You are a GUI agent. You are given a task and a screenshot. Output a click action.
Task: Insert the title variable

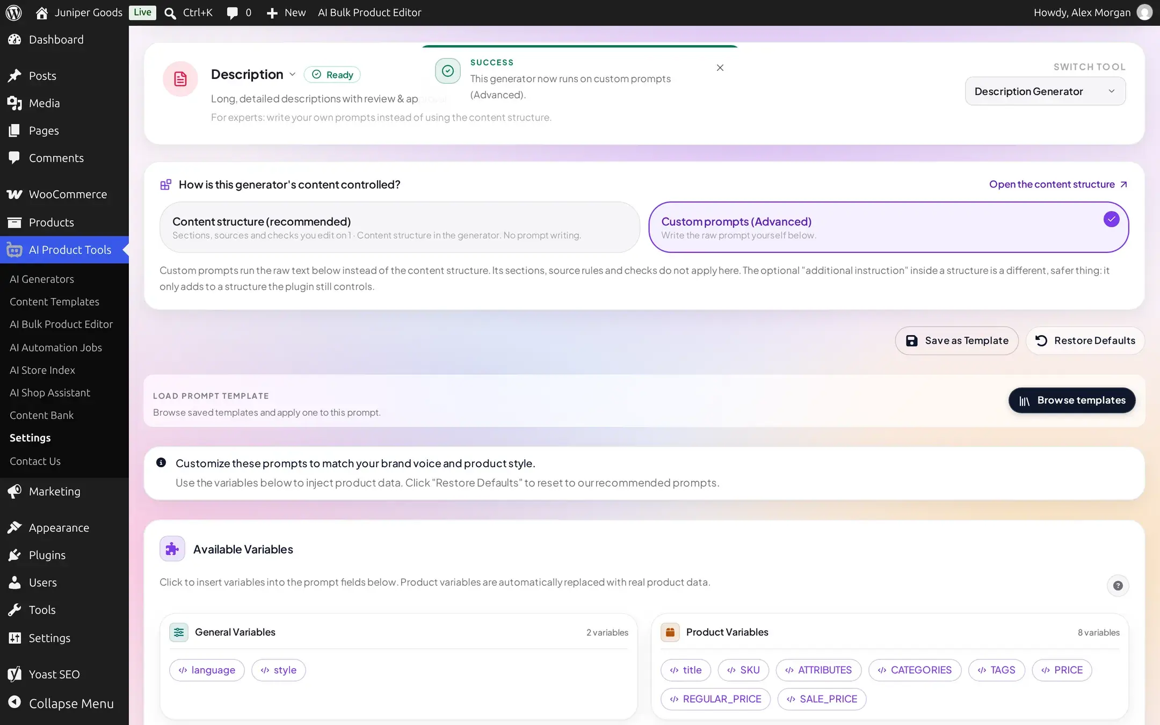pyautogui.click(x=686, y=670)
